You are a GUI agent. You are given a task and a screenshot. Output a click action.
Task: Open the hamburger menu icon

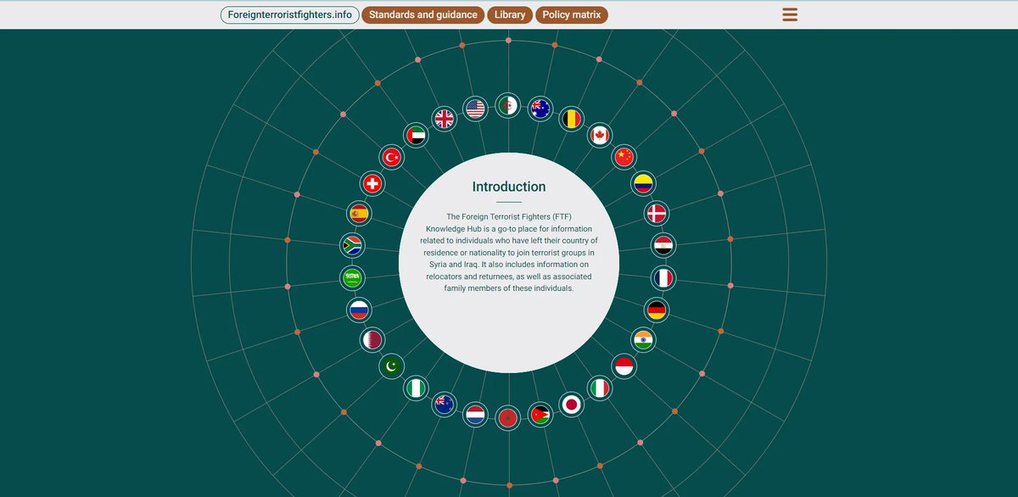[x=790, y=14]
